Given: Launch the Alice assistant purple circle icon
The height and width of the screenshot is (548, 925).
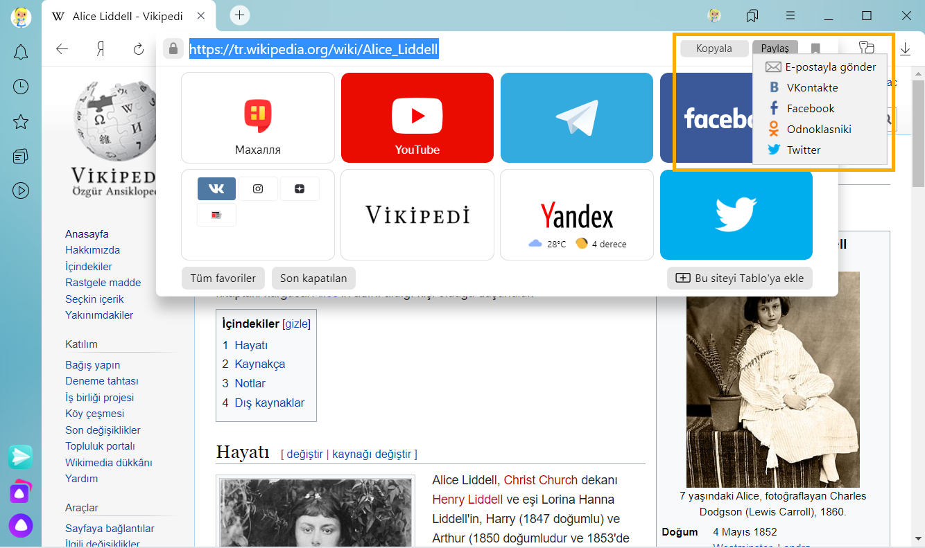Looking at the screenshot, I should 21,526.
